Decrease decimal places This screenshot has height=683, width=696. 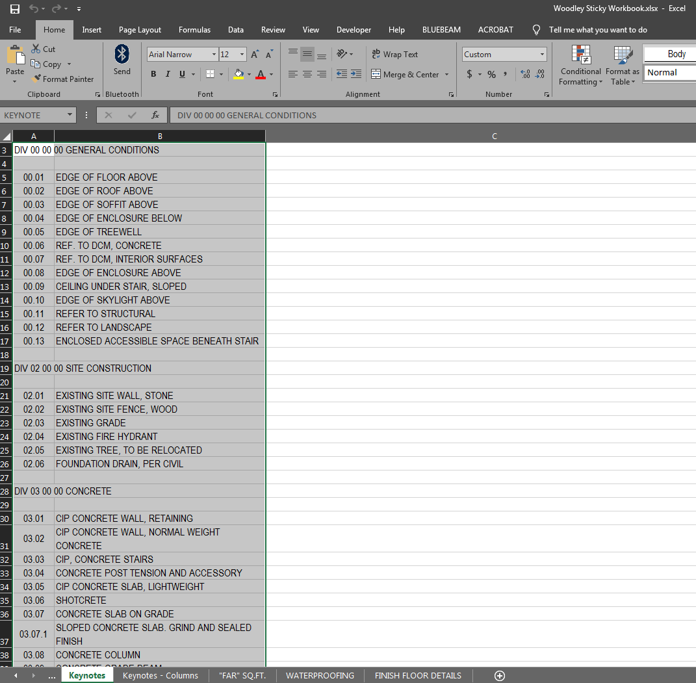540,74
